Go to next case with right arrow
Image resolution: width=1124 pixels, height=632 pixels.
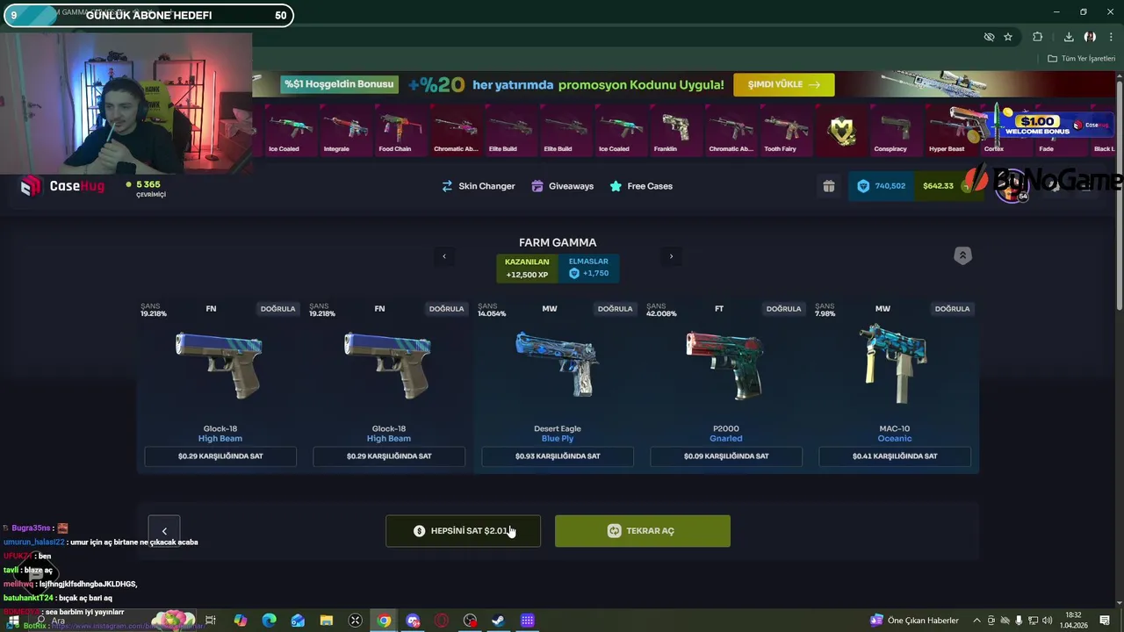point(671,256)
